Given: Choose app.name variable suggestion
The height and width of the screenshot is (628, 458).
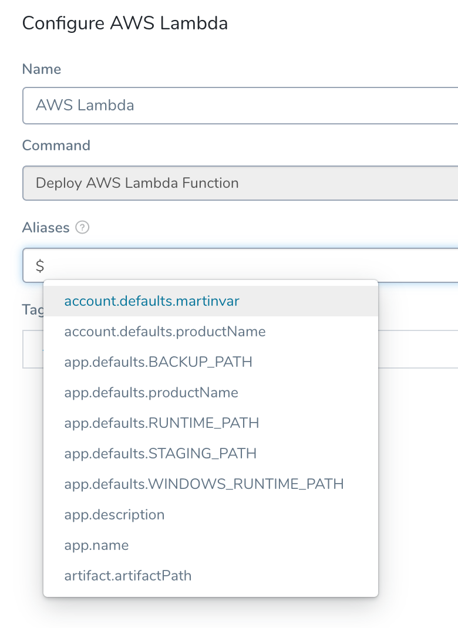Looking at the screenshot, I should click(211, 545).
